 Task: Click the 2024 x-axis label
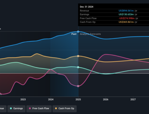pyautogui.click(x=51, y=99)
